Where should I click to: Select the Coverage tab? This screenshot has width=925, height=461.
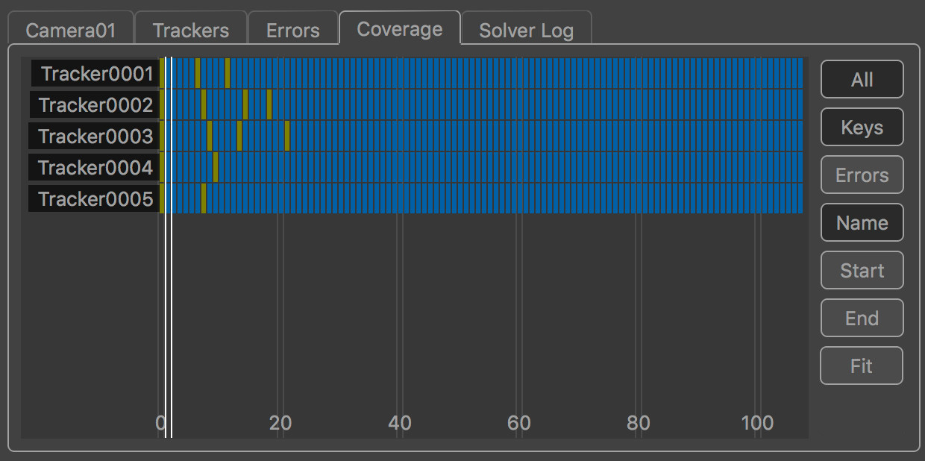coord(400,28)
